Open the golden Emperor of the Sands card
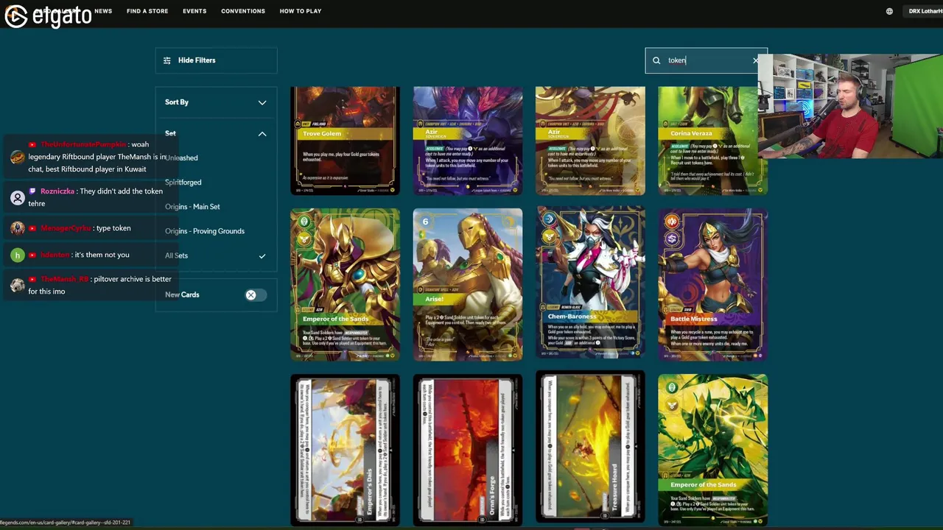The image size is (943, 530). click(345, 284)
